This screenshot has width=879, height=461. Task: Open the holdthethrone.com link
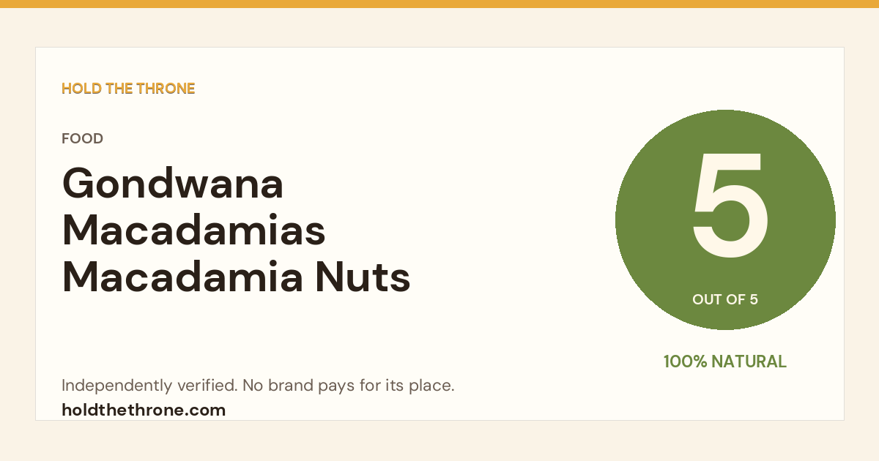[x=144, y=410]
